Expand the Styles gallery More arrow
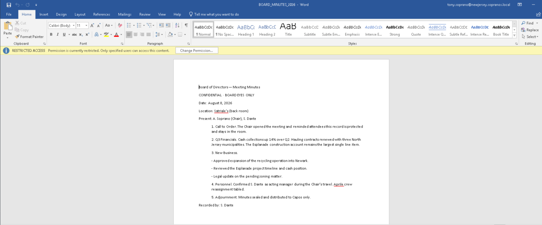The height and width of the screenshot is (225, 542). click(514, 35)
